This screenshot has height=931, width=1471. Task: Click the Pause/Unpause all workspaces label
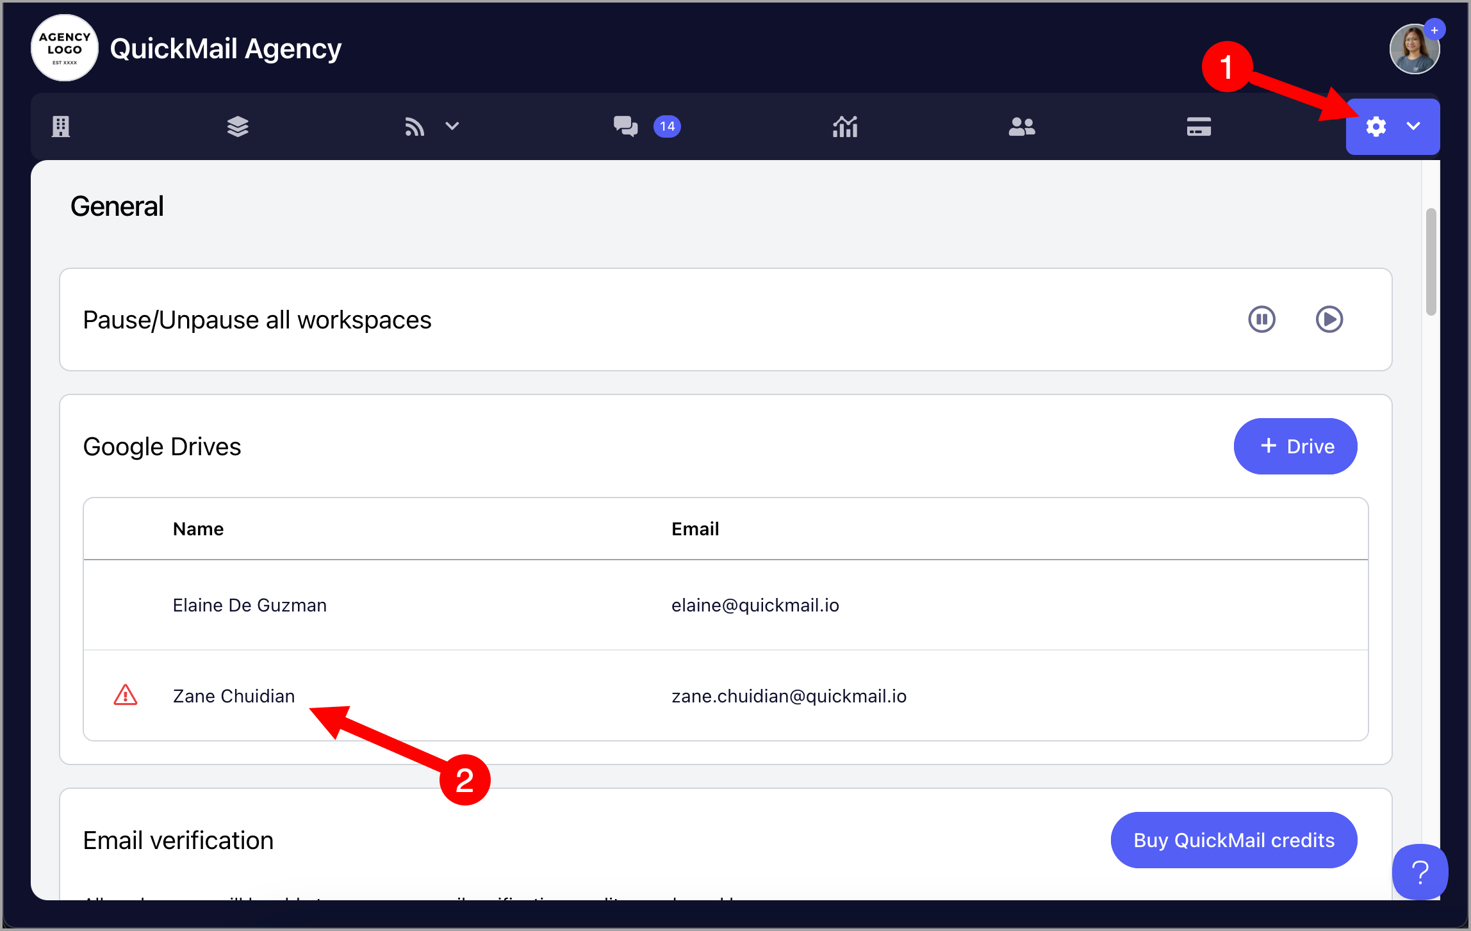(258, 320)
